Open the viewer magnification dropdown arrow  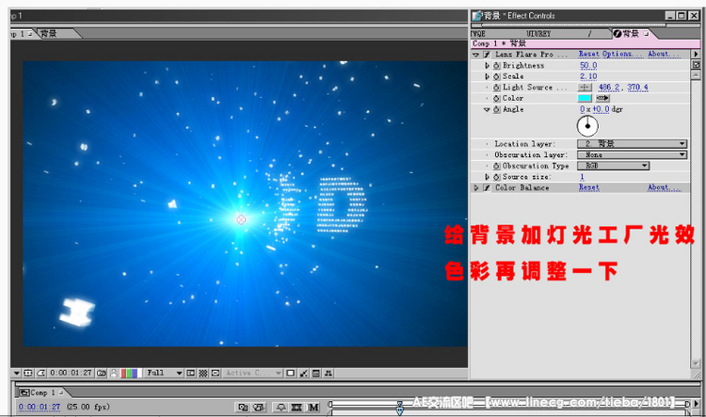coord(17,373)
